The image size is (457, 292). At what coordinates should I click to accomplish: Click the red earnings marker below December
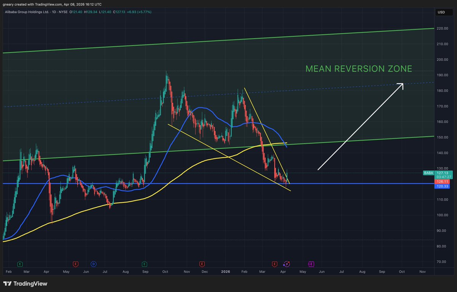[x=202, y=263]
